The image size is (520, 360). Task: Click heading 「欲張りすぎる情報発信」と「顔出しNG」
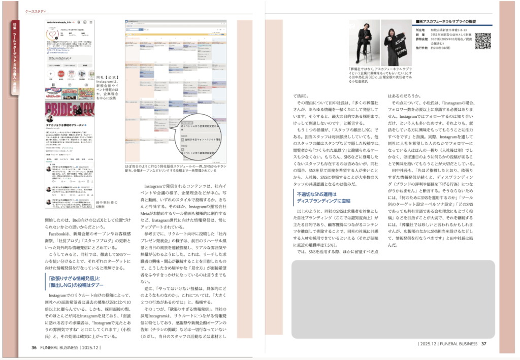click(x=75, y=282)
